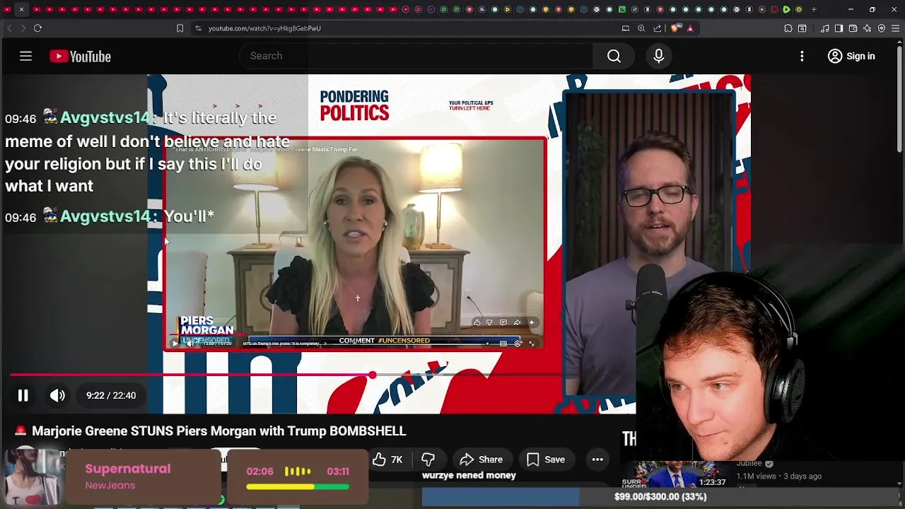Click the browser forward arrow

tap(23, 28)
